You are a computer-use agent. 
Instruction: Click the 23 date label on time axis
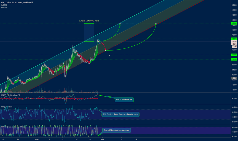(18, 139)
